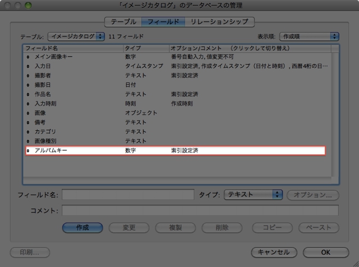The width and height of the screenshot is (359, 267).
Task: Select the 入力時刻 field name
Action: click(45, 104)
